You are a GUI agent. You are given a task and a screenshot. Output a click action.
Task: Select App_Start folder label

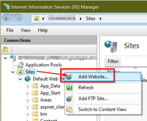coord(50,93)
